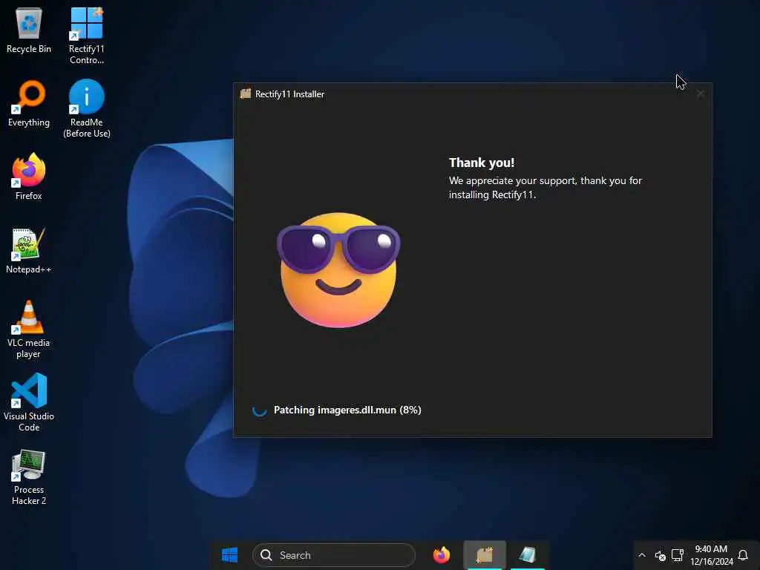760x570 pixels.
Task: Open the Windows Start menu
Action: pos(229,555)
